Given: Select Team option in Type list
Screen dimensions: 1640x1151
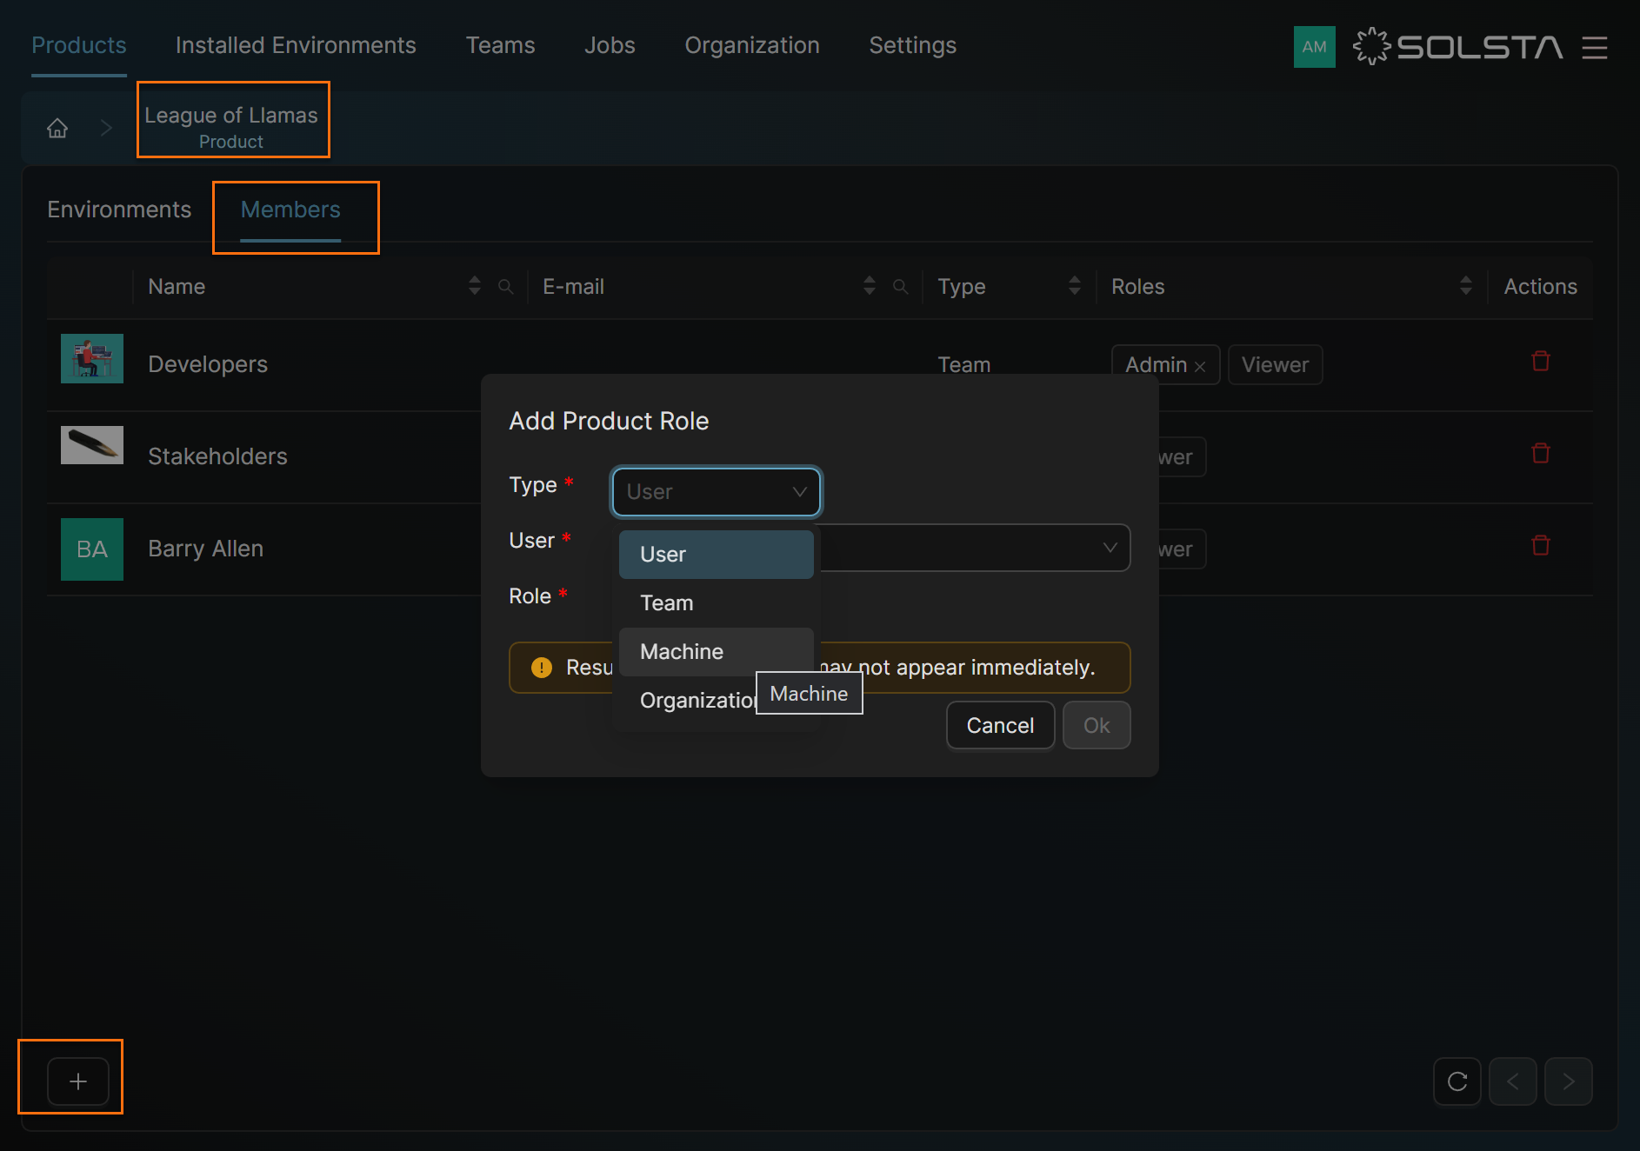Looking at the screenshot, I should pyautogui.click(x=717, y=603).
